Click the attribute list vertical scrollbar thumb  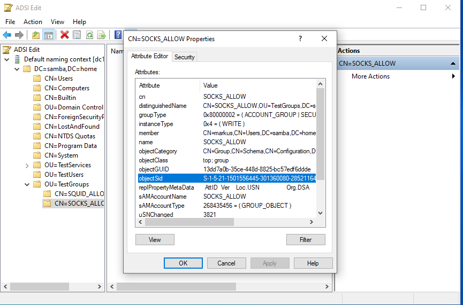click(320, 134)
